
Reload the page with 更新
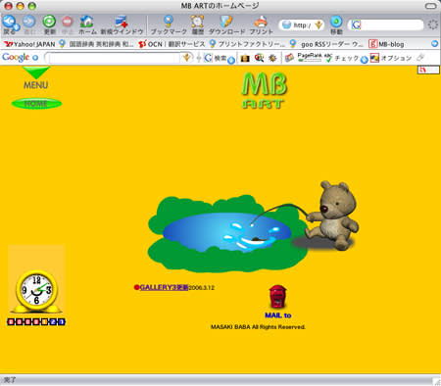click(49, 24)
